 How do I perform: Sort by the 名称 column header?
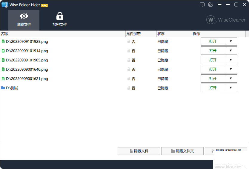[63, 34]
